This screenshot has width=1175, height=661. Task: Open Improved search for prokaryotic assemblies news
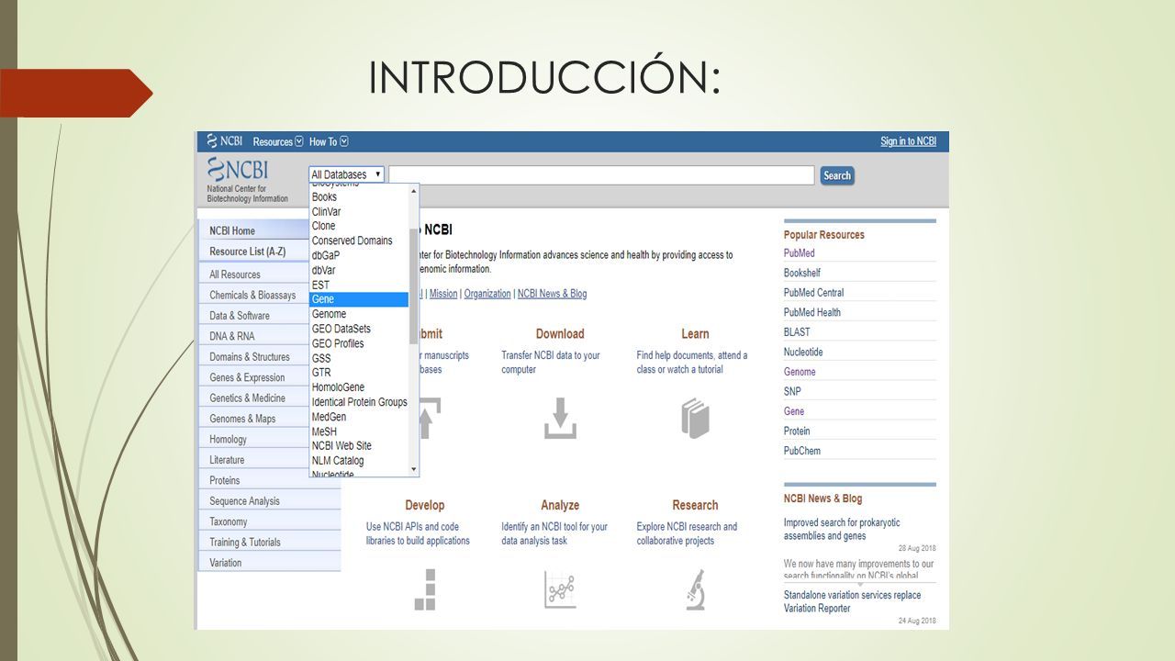842,529
